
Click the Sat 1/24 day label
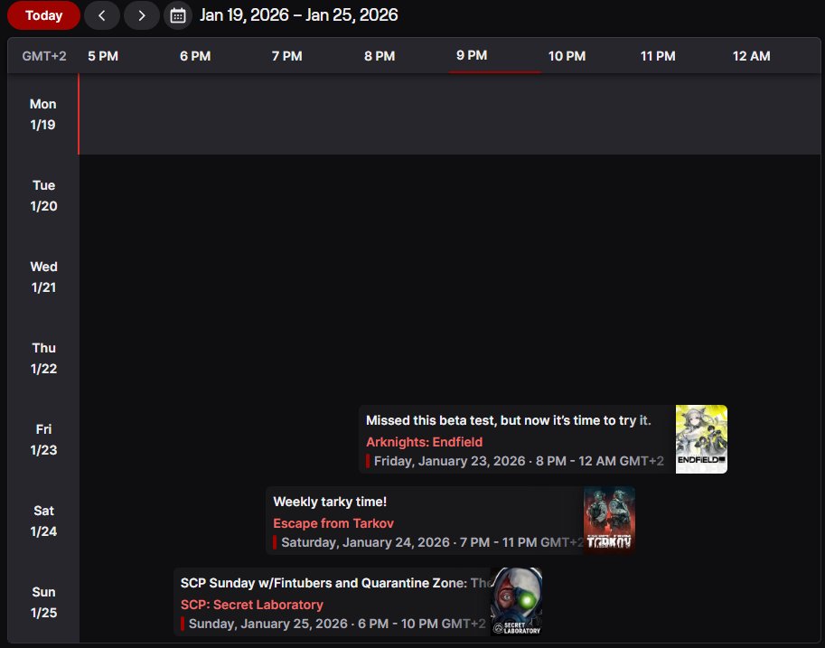tap(43, 521)
